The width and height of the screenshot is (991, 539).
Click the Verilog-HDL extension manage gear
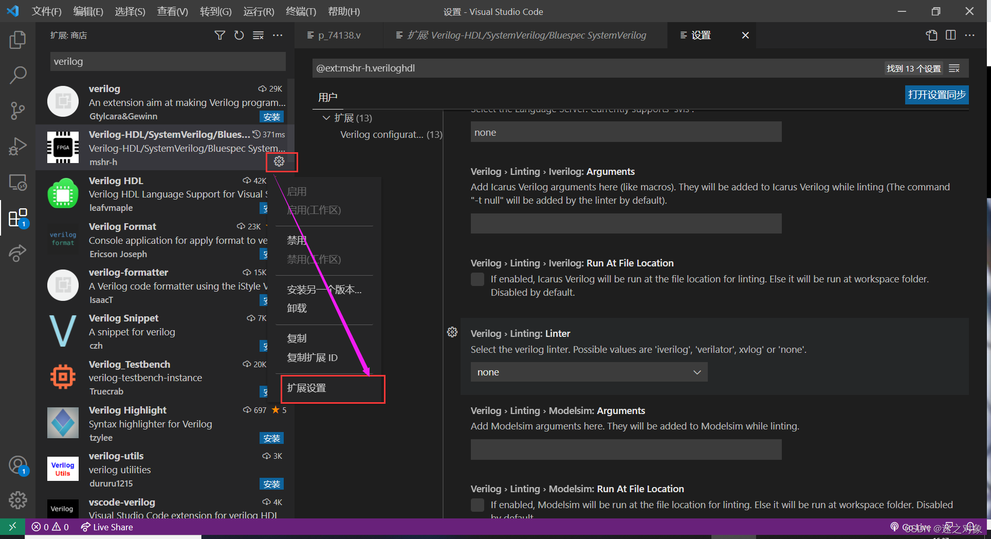(x=279, y=161)
